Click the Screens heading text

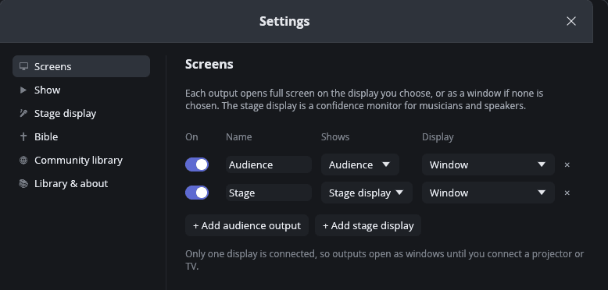tap(209, 64)
